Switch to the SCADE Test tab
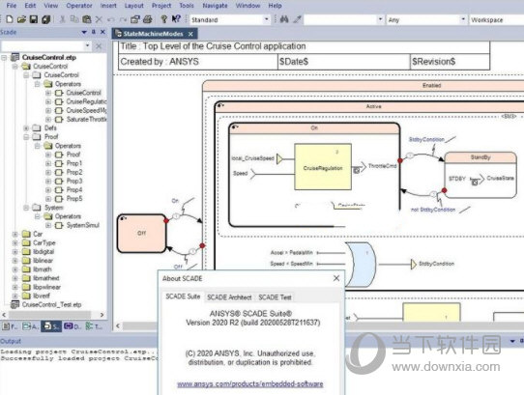Screen dimensions: 524x395 click(275, 297)
